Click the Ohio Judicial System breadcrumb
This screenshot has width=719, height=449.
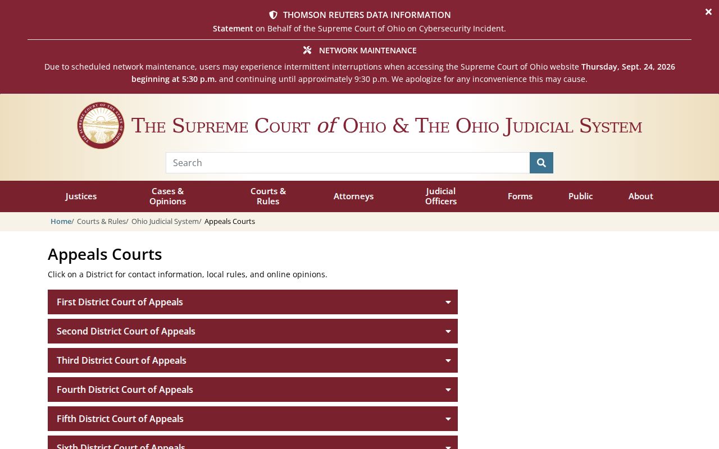[x=165, y=222]
